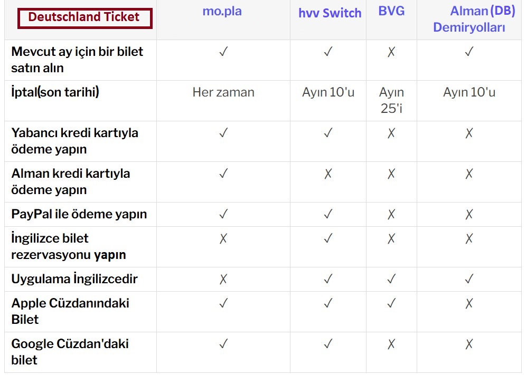Click the 'PayPal ile ödeme yapın' row label
This screenshot has height=375, width=526.
[79, 214]
